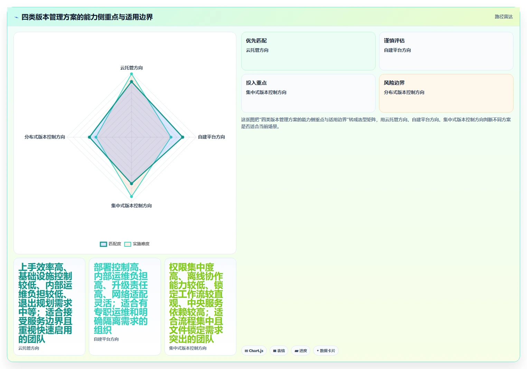Click the 集中式版本控制方向 radar axis label

pyautogui.click(x=131, y=206)
